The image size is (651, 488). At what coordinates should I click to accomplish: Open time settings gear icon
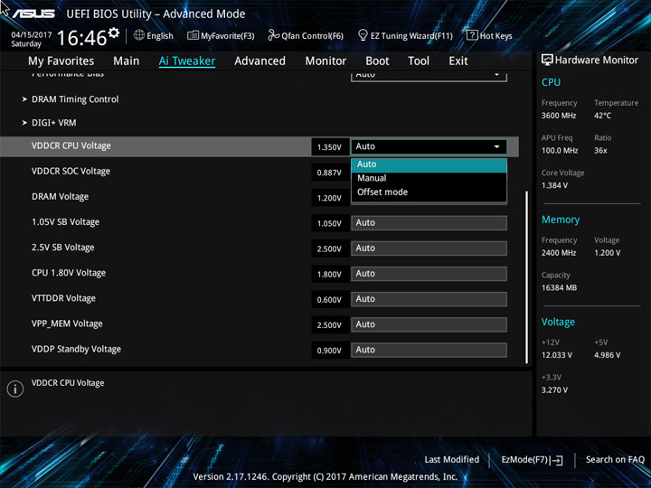[x=113, y=33]
